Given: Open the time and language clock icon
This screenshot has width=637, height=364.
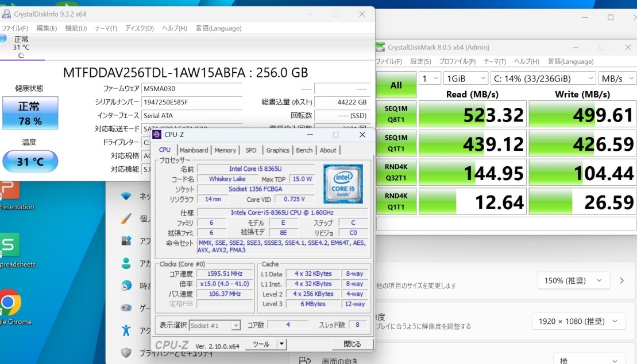Looking at the screenshot, I should [x=126, y=285].
